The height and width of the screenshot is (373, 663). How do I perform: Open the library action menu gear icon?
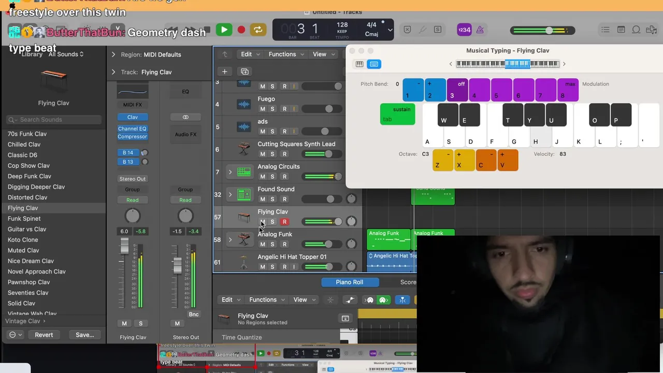[x=16, y=335]
